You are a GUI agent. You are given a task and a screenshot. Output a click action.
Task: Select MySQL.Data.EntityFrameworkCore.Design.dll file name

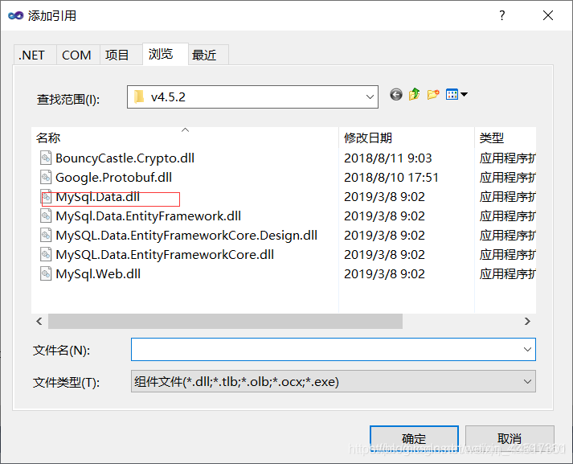[x=186, y=235]
